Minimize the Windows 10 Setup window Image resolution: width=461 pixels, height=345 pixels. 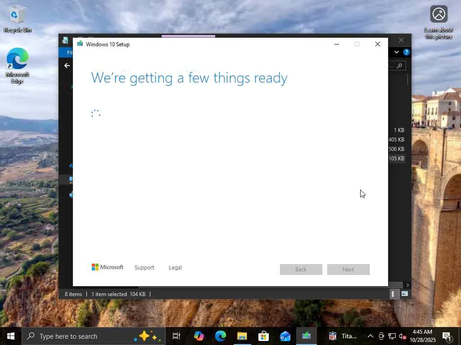click(337, 44)
